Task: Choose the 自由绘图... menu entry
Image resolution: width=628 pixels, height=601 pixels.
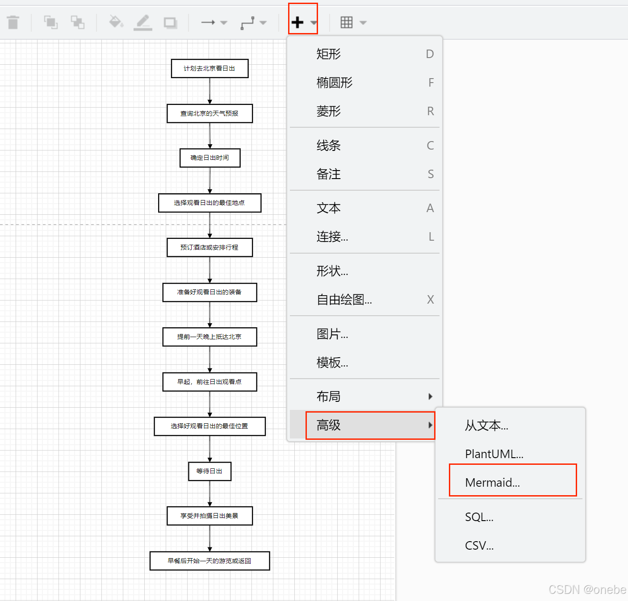Action: click(365, 300)
